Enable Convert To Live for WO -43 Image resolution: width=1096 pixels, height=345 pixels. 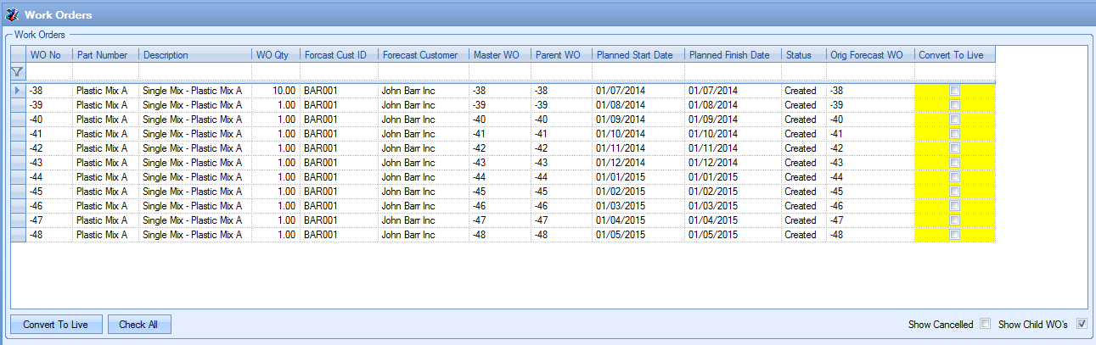pos(954,163)
